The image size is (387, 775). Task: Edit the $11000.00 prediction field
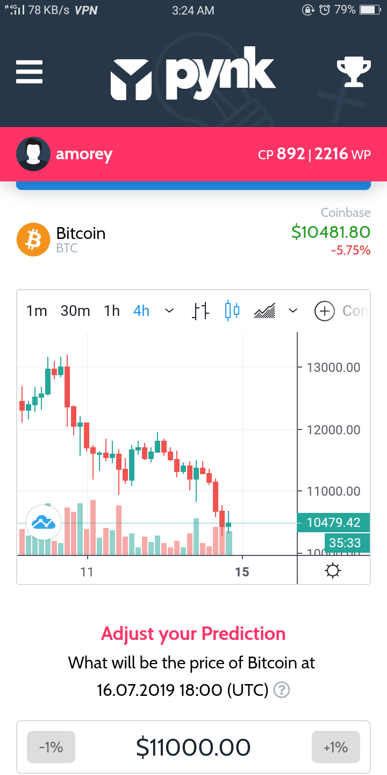point(193,747)
